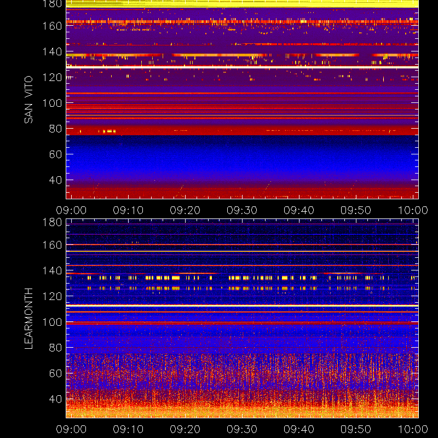Select the 40 tick label on Learmonth plot
Image resolution: width=438 pixels, height=438 pixels.
click(x=55, y=399)
